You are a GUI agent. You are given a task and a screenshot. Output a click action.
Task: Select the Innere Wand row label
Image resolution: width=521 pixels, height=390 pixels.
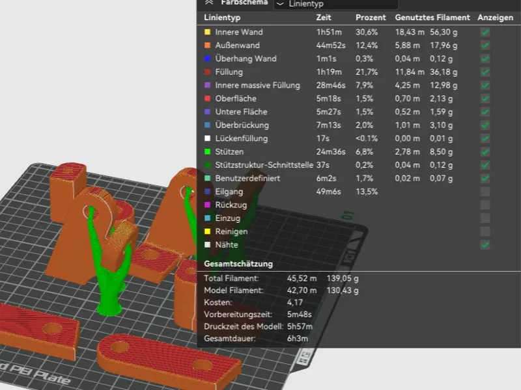click(238, 32)
